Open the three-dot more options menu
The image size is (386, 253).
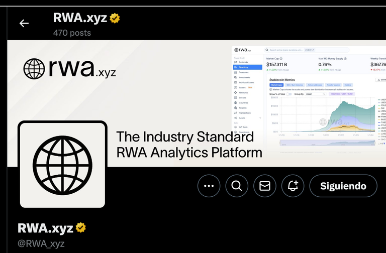209,186
